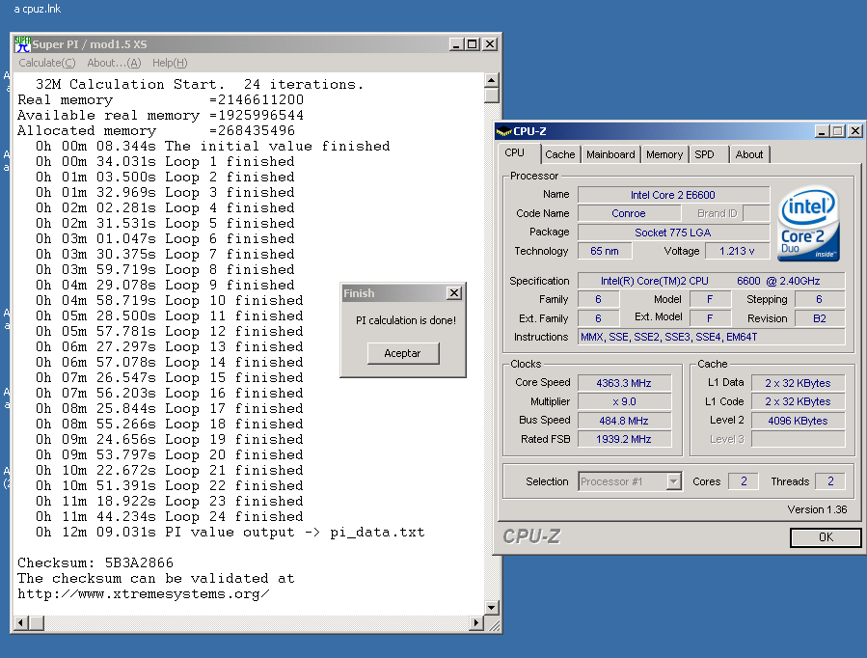Close the Finish dialog
The height and width of the screenshot is (658, 867).
coord(454,293)
